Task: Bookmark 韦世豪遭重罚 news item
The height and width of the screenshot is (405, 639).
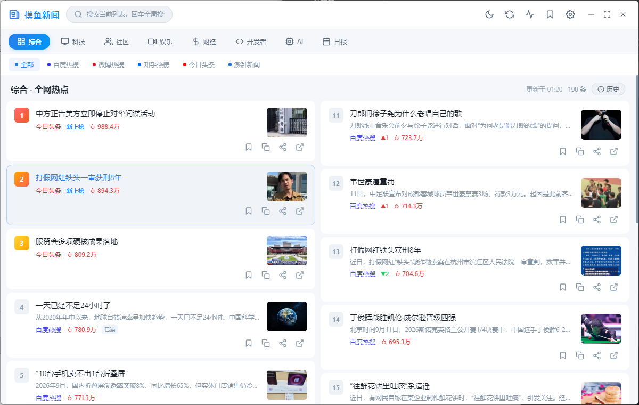Action: click(x=563, y=220)
